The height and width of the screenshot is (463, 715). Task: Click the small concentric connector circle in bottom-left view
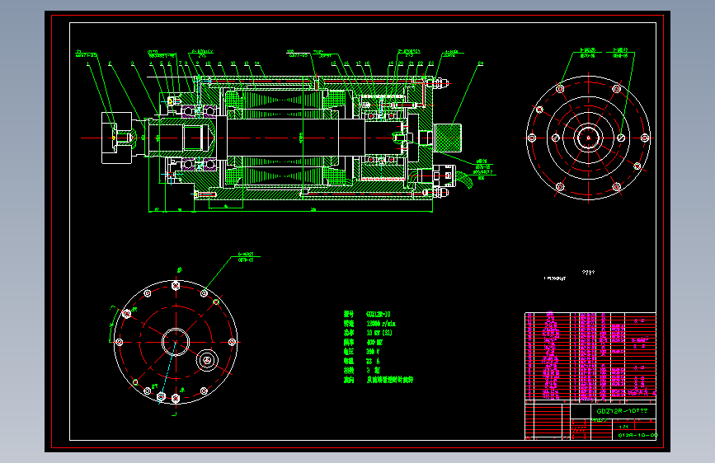point(207,360)
